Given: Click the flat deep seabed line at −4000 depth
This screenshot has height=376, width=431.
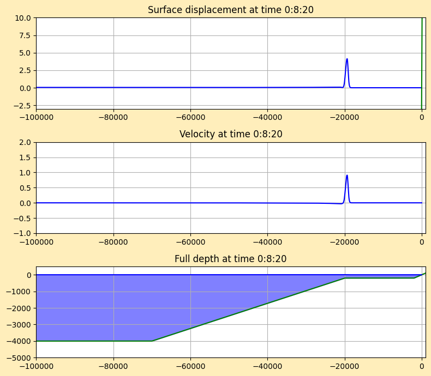Looking at the screenshot, I should (93, 341).
